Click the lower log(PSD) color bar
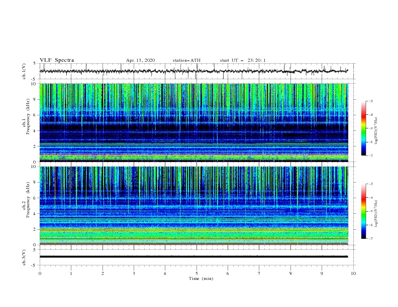The width and height of the screenshot is (398, 307). coord(363,211)
